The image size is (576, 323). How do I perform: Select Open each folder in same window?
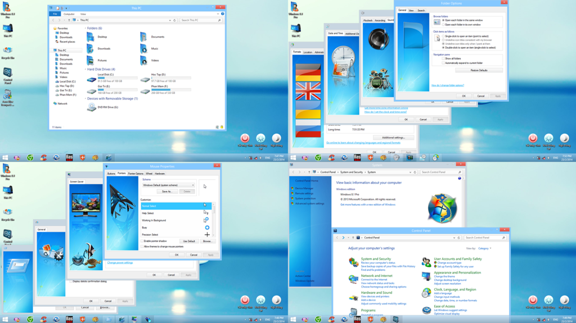click(x=443, y=20)
